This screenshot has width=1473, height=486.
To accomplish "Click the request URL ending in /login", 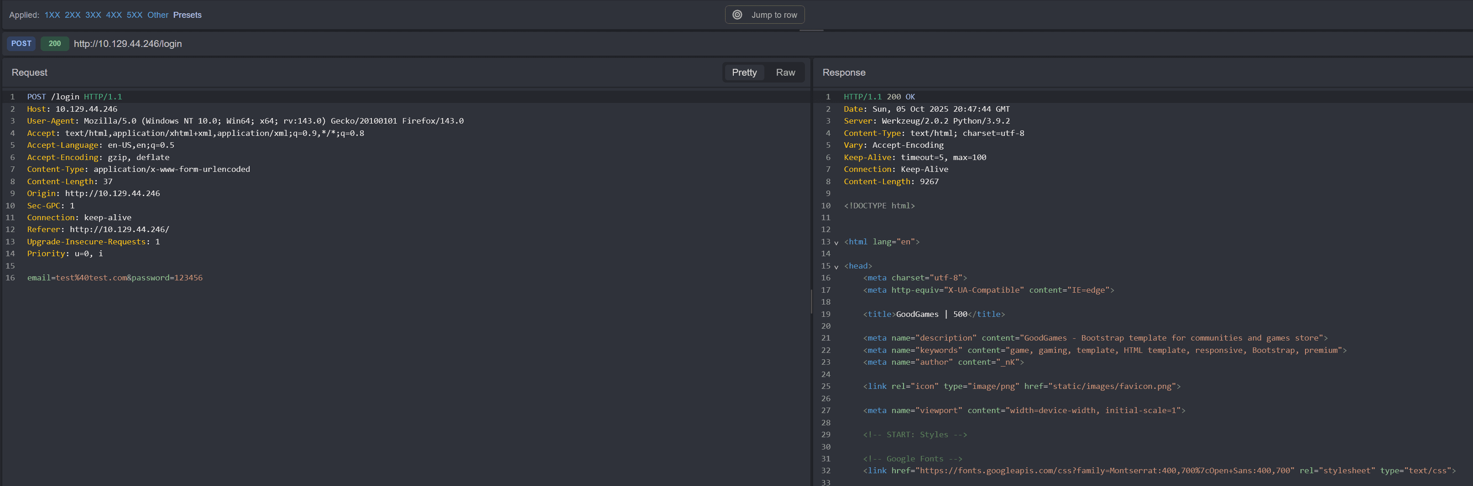I will 127,44.
